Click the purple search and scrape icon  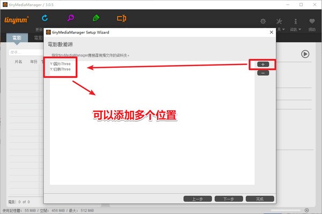point(70,18)
